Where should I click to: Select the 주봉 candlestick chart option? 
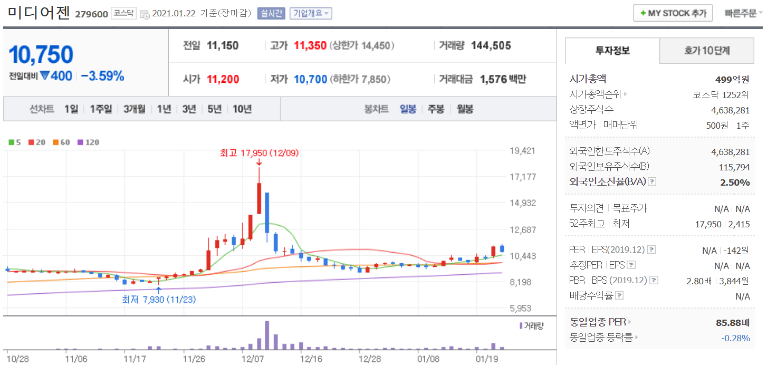tap(436, 109)
